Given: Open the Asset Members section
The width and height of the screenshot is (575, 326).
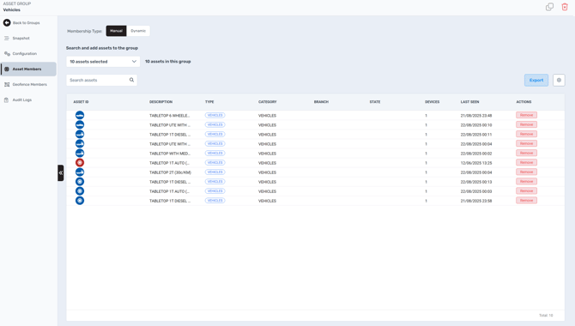Looking at the screenshot, I should click(28, 69).
